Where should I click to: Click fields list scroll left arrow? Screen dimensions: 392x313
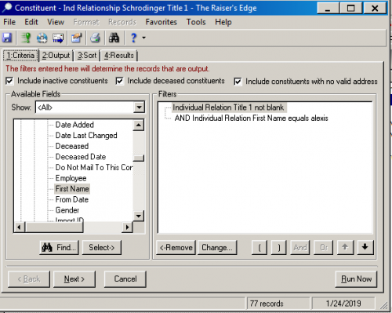tap(19, 227)
